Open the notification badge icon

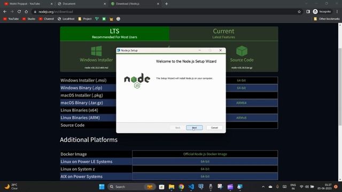pos(336,187)
